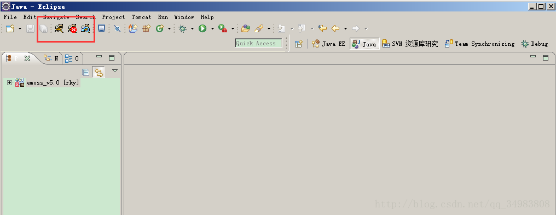Maximize the Package Explorer panel
This screenshot has width=556, height=215.
click(x=112, y=58)
